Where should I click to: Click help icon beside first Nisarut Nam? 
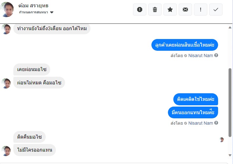point(216,56)
